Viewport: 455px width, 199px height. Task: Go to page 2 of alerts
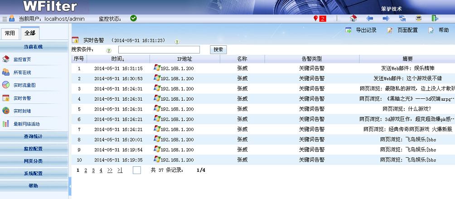86,170
